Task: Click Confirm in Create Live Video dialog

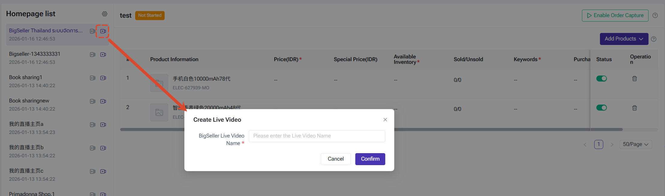Action: pos(370,159)
